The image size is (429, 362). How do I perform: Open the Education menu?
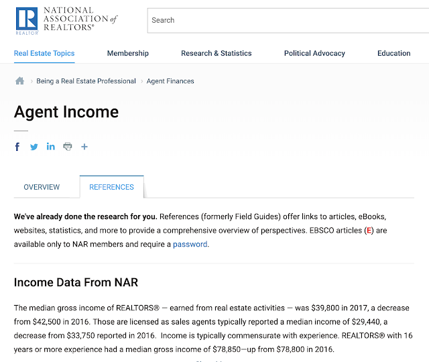393,53
